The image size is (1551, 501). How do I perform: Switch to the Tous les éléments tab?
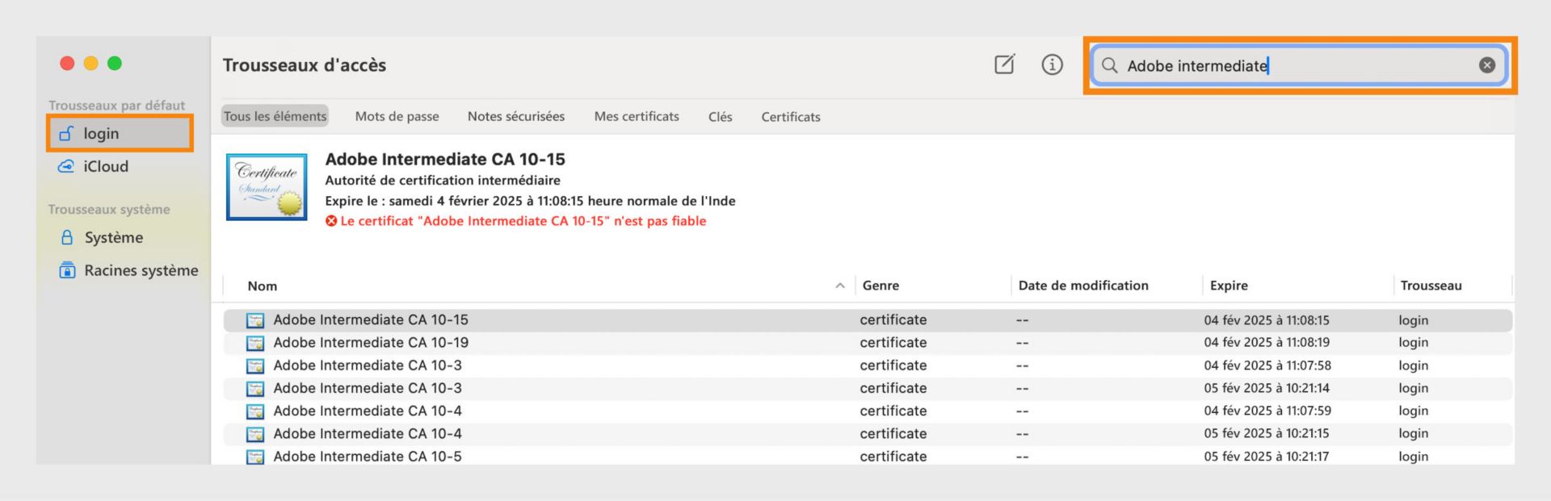pos(275,116)
